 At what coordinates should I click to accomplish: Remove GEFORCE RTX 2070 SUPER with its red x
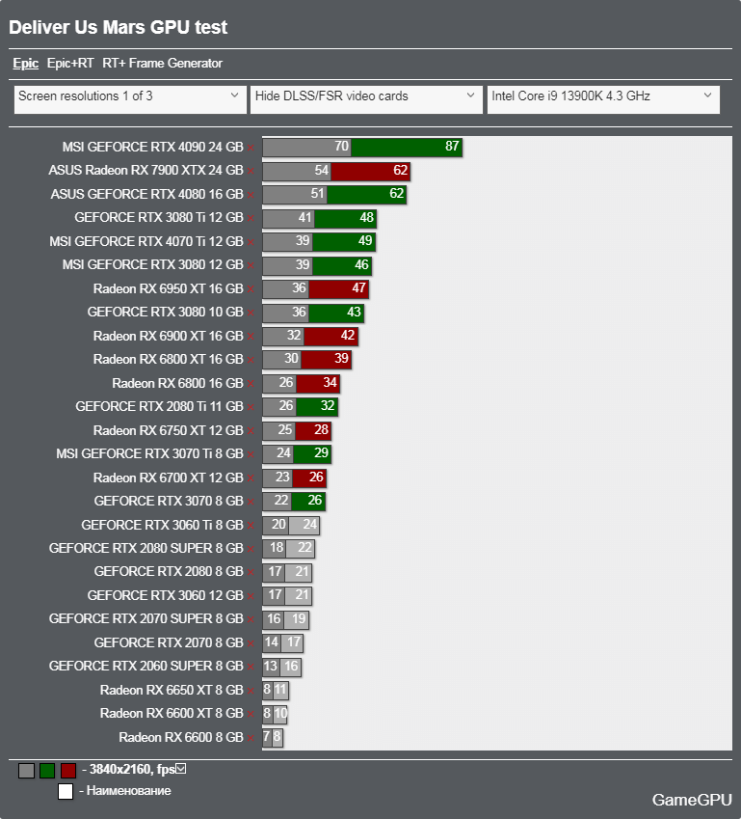coord(251,620)
